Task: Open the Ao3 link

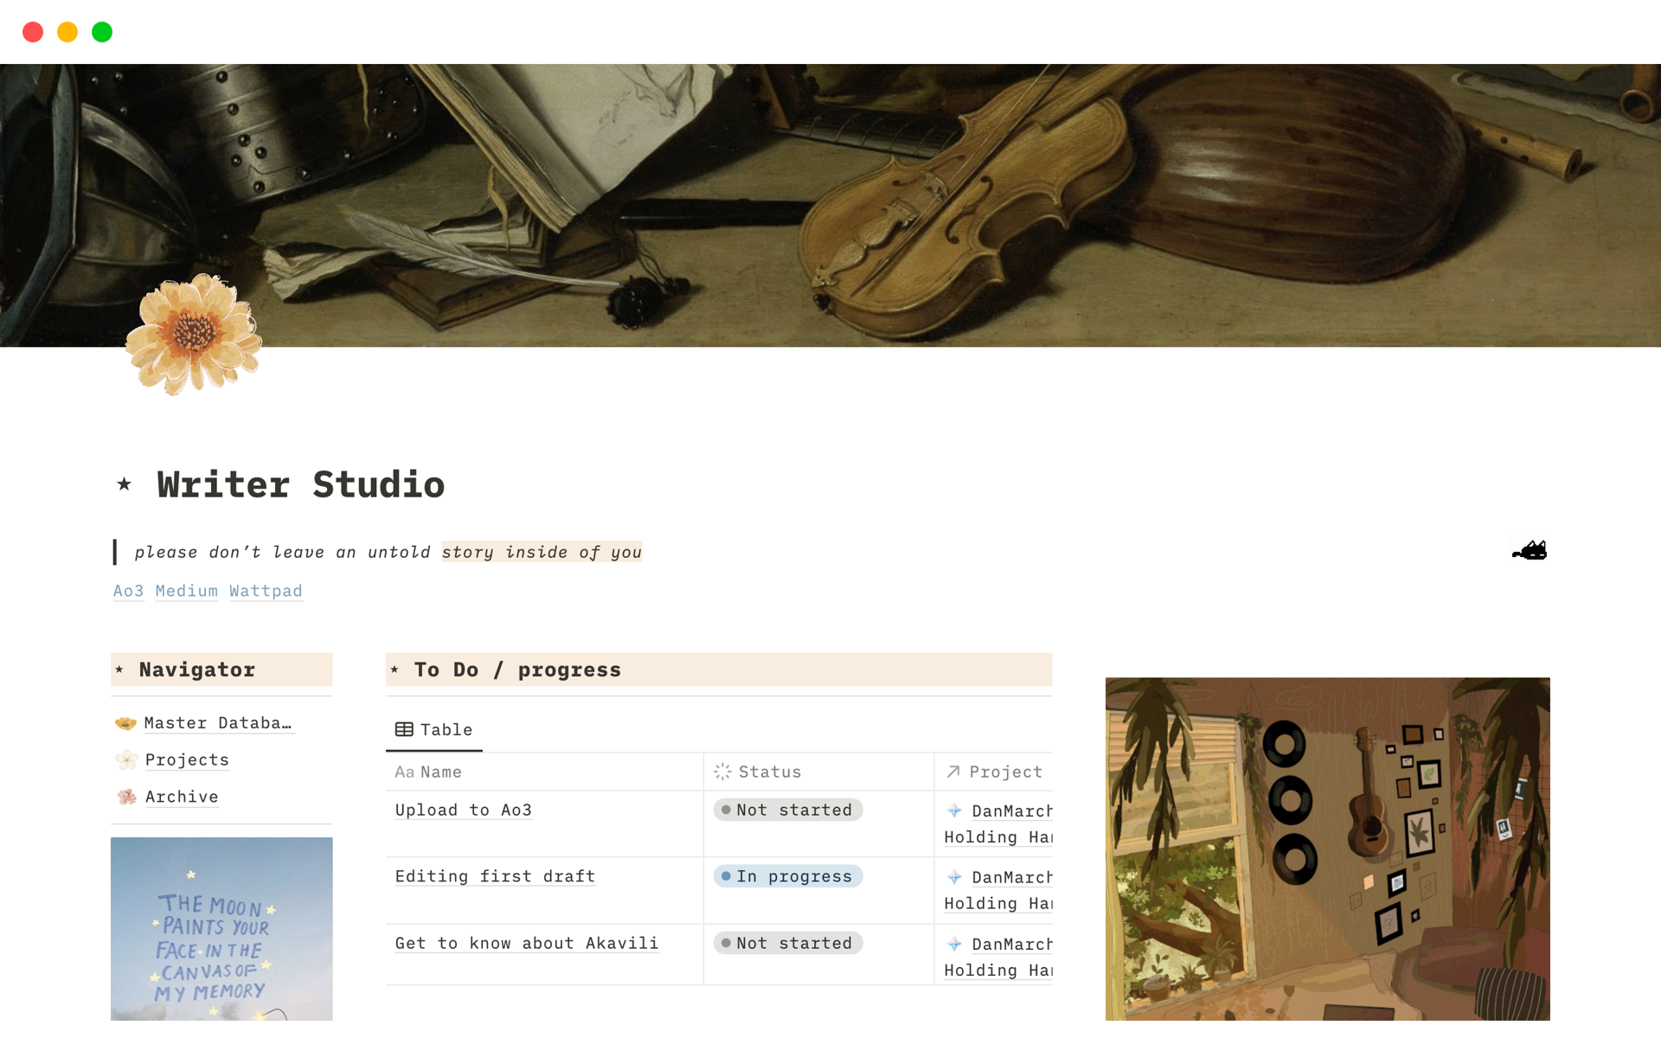Action: coord(128,591)
